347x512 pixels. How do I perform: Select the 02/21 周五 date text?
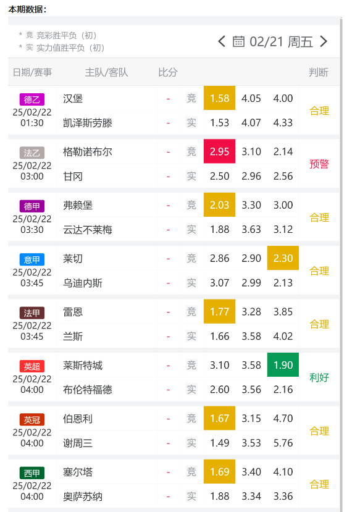pyautogui.click(x=281, y=42)
